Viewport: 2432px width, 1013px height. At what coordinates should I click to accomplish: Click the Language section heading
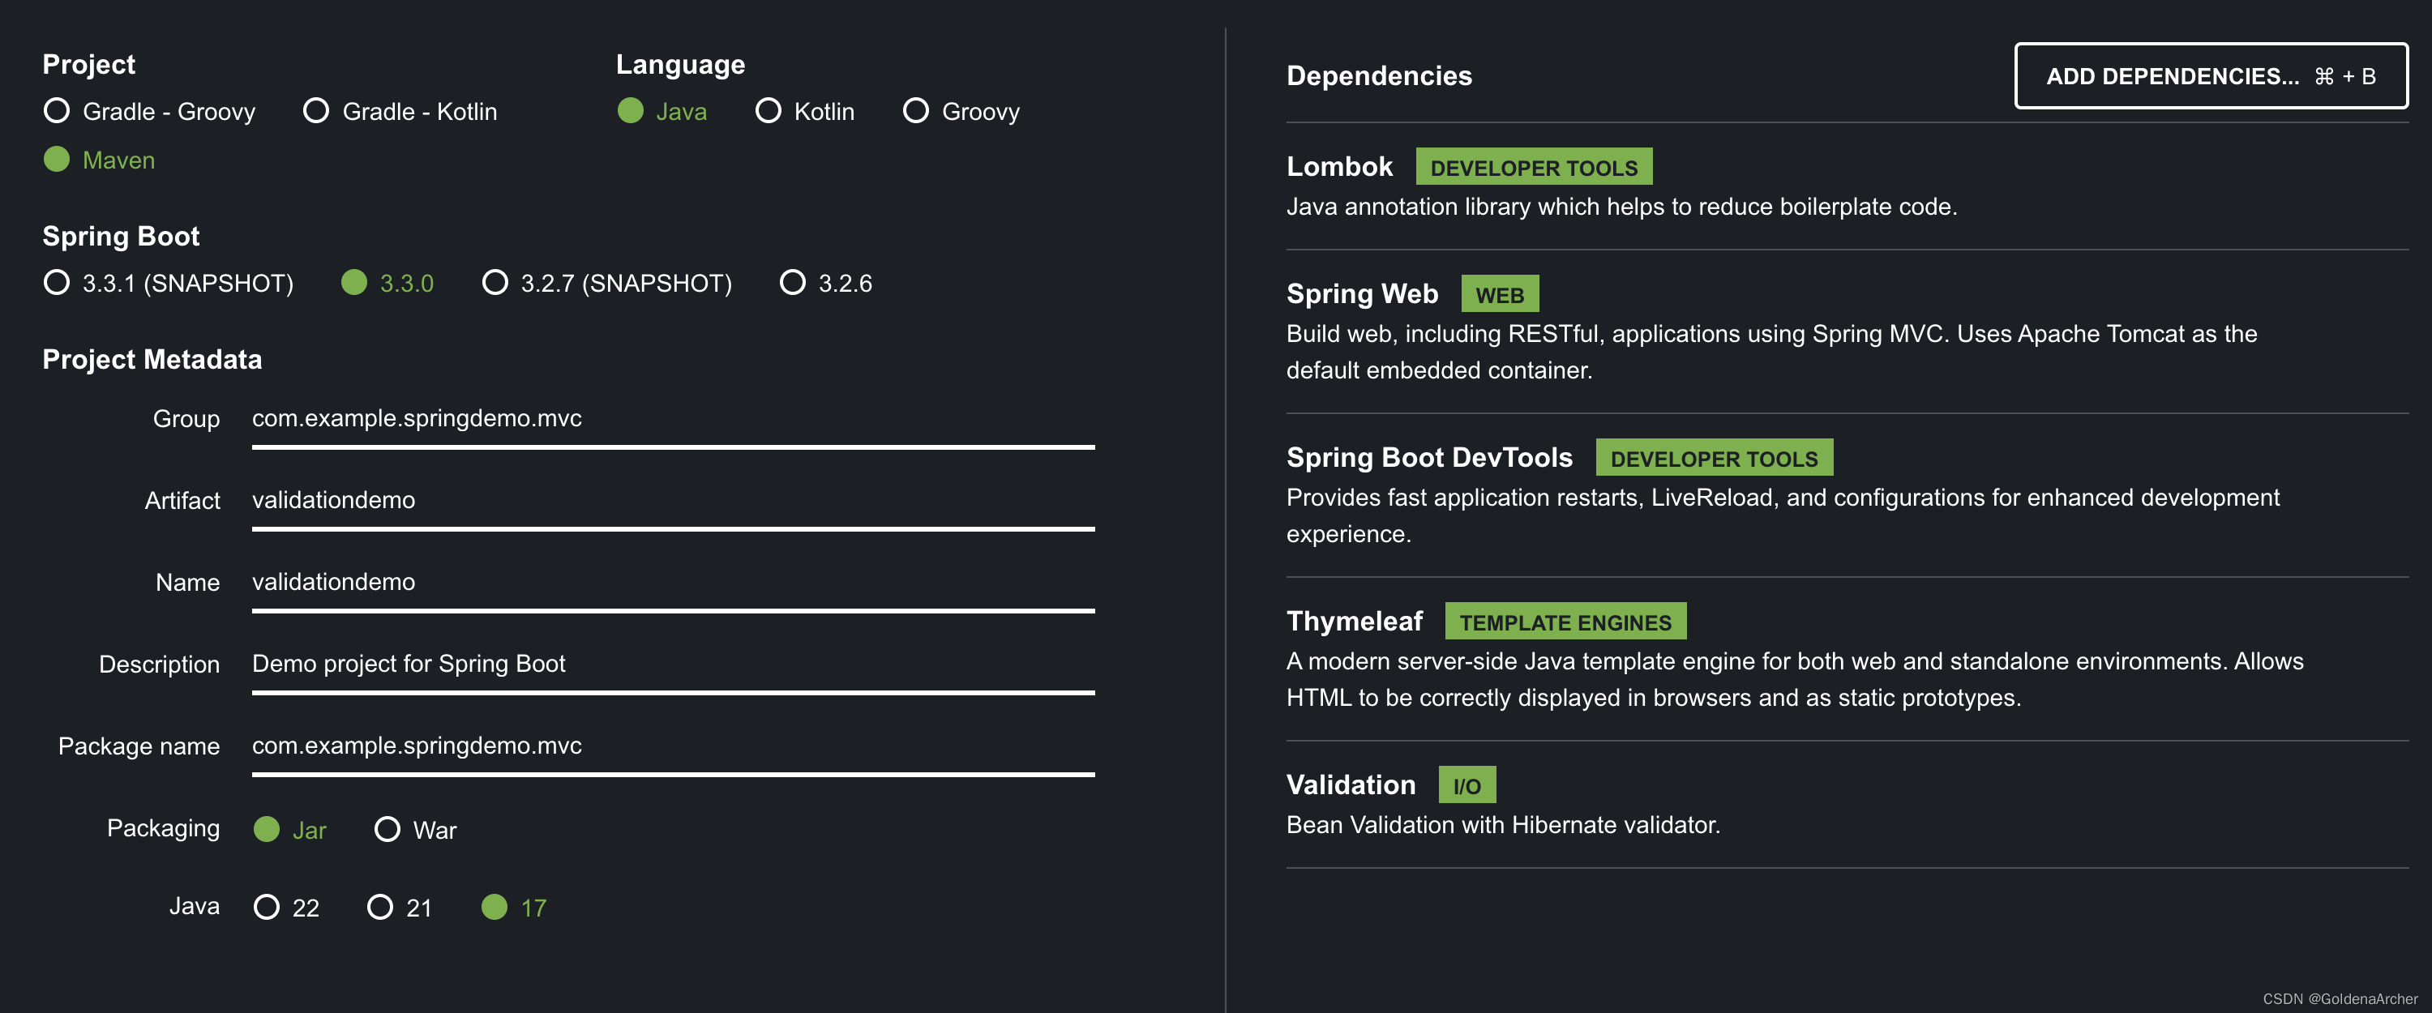[680, 64]
